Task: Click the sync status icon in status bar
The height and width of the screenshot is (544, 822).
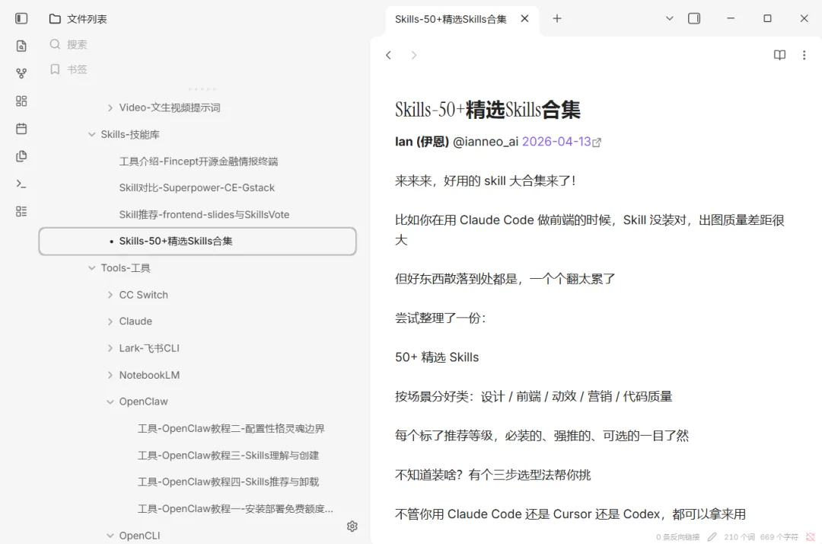Action: pos(811,536)
